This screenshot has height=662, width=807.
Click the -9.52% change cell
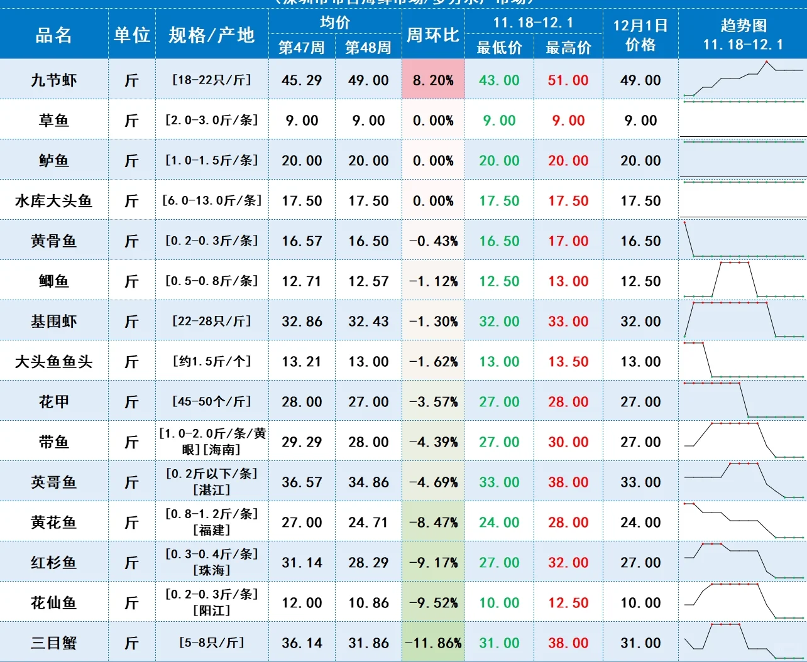433,603
